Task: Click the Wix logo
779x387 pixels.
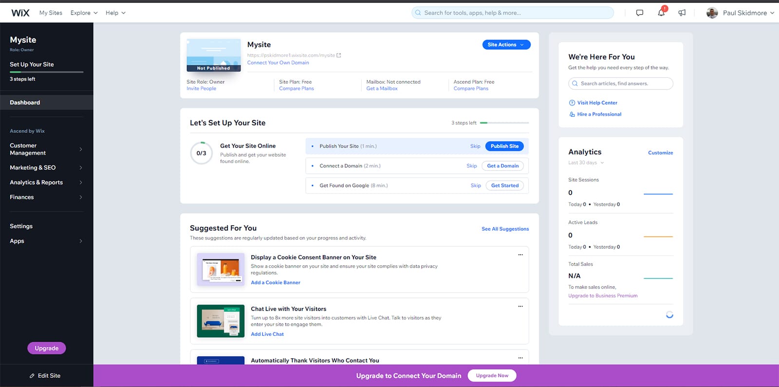Action: (x=20, y=13)
